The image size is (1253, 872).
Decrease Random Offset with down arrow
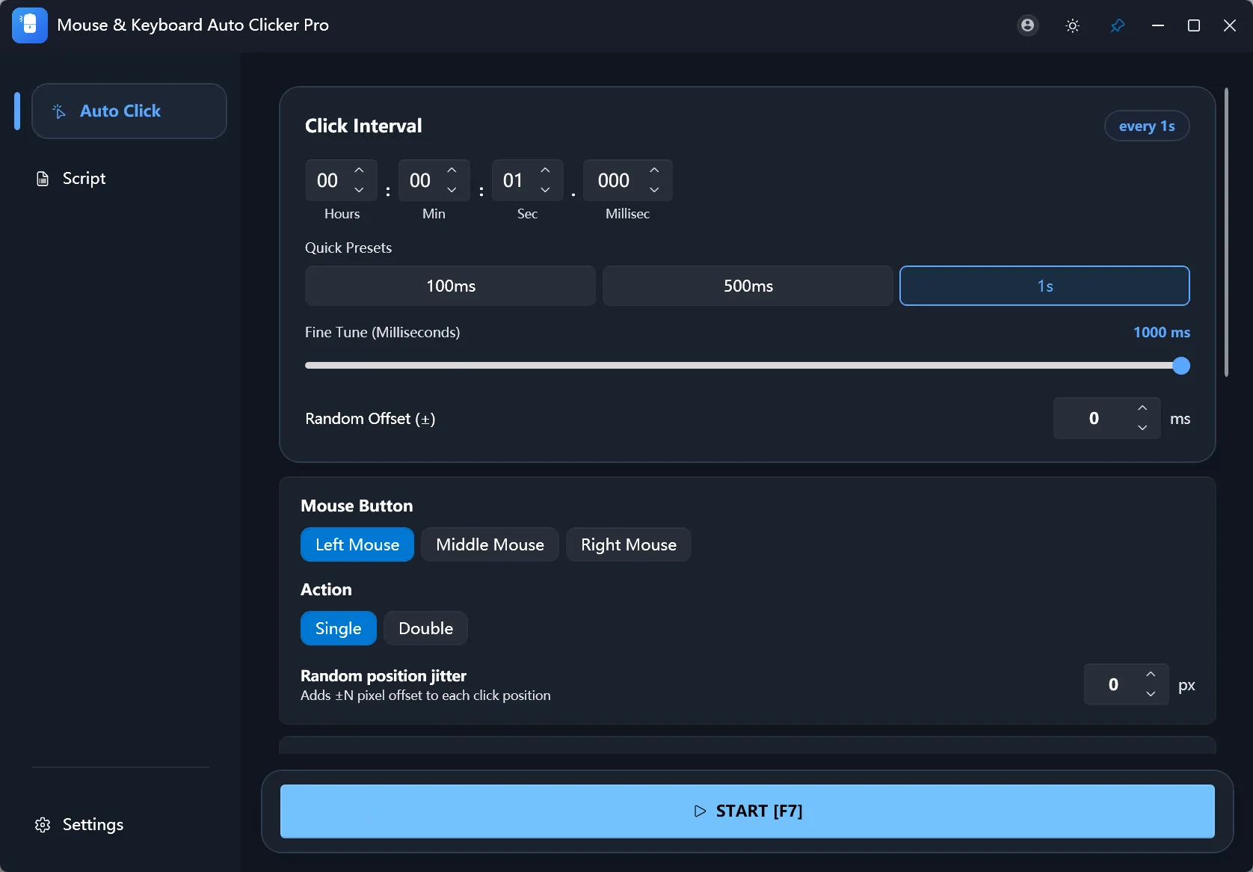[1142, 428]
